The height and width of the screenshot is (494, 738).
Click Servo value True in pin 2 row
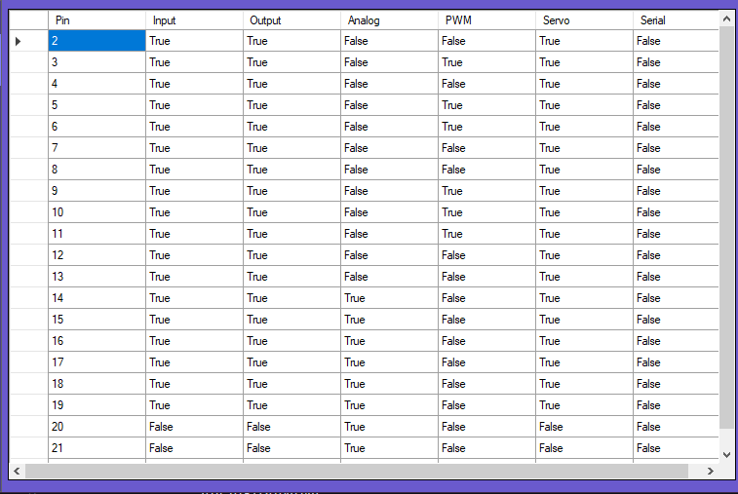(584, 41)
